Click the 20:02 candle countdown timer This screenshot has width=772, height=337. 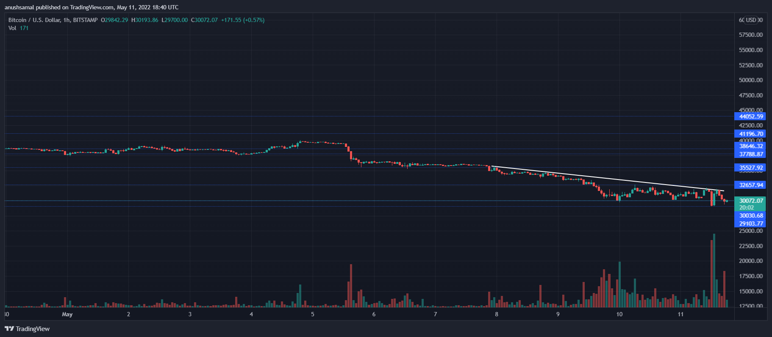(x=747, y=207)
